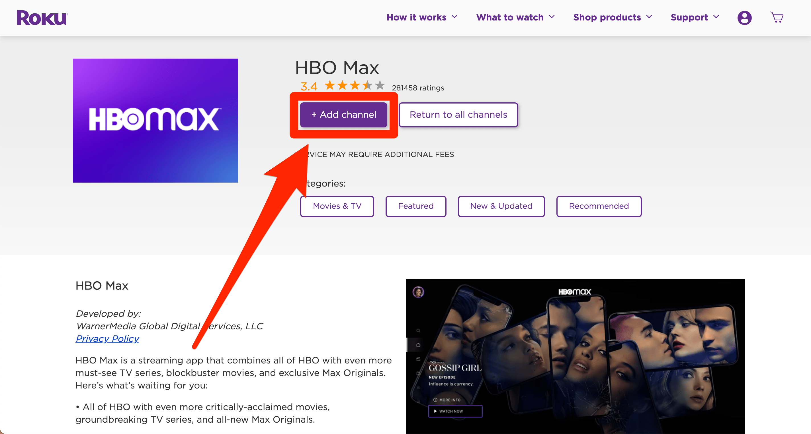Expand the Shop products menu
Screen dimensions: 811x434
[x=612, y=17]
